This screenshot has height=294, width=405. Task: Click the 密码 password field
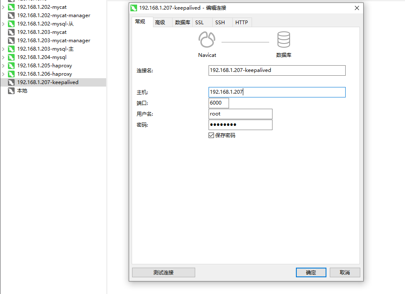[x=240, y=125]
